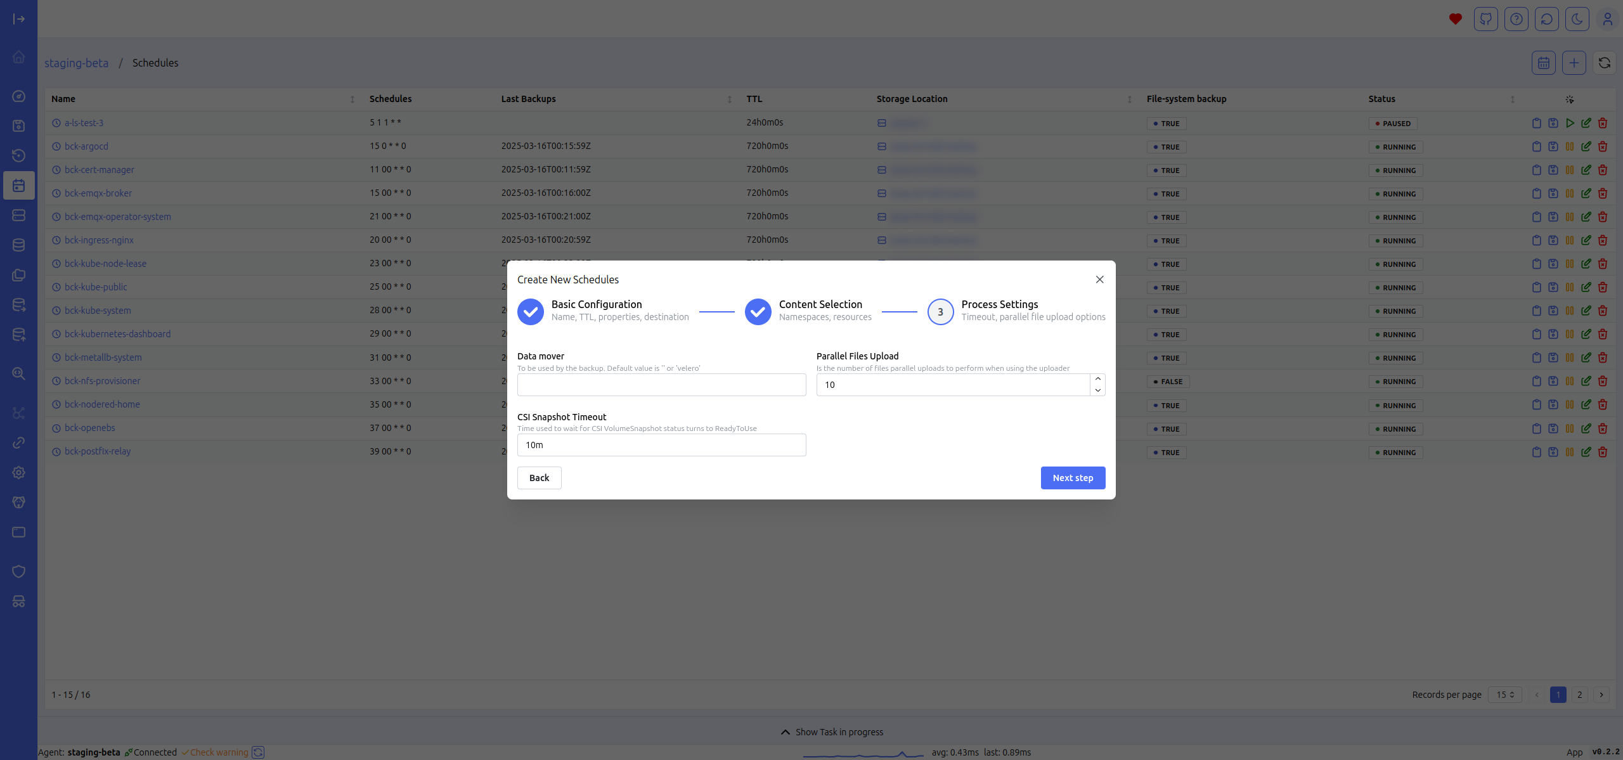Sort table by Name column
1623x760 pixels.
click(352, 100)
